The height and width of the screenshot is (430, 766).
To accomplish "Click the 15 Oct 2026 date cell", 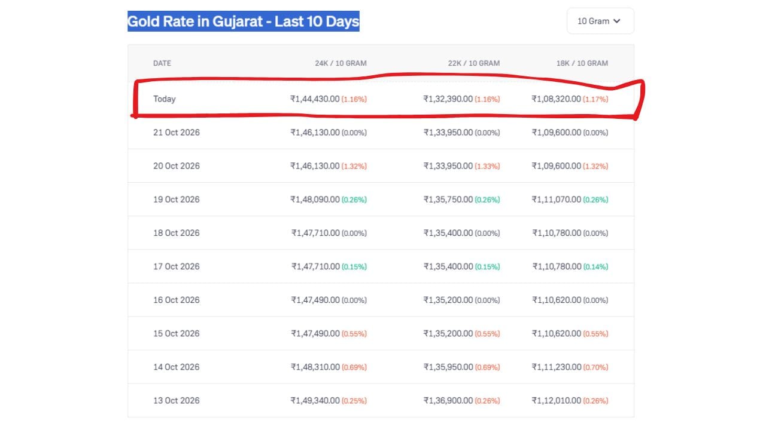I will 177,333.
